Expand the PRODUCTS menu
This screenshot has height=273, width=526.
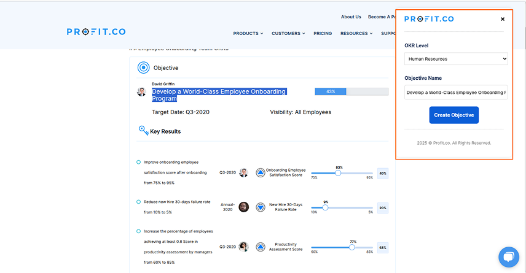click(248, 34)
